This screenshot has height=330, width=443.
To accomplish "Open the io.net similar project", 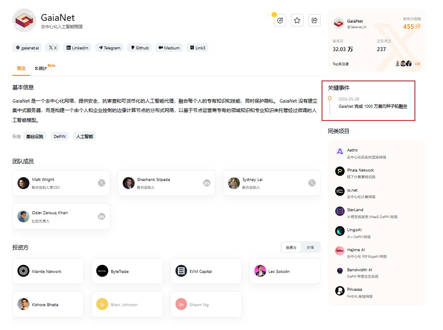I will point(377,193).
